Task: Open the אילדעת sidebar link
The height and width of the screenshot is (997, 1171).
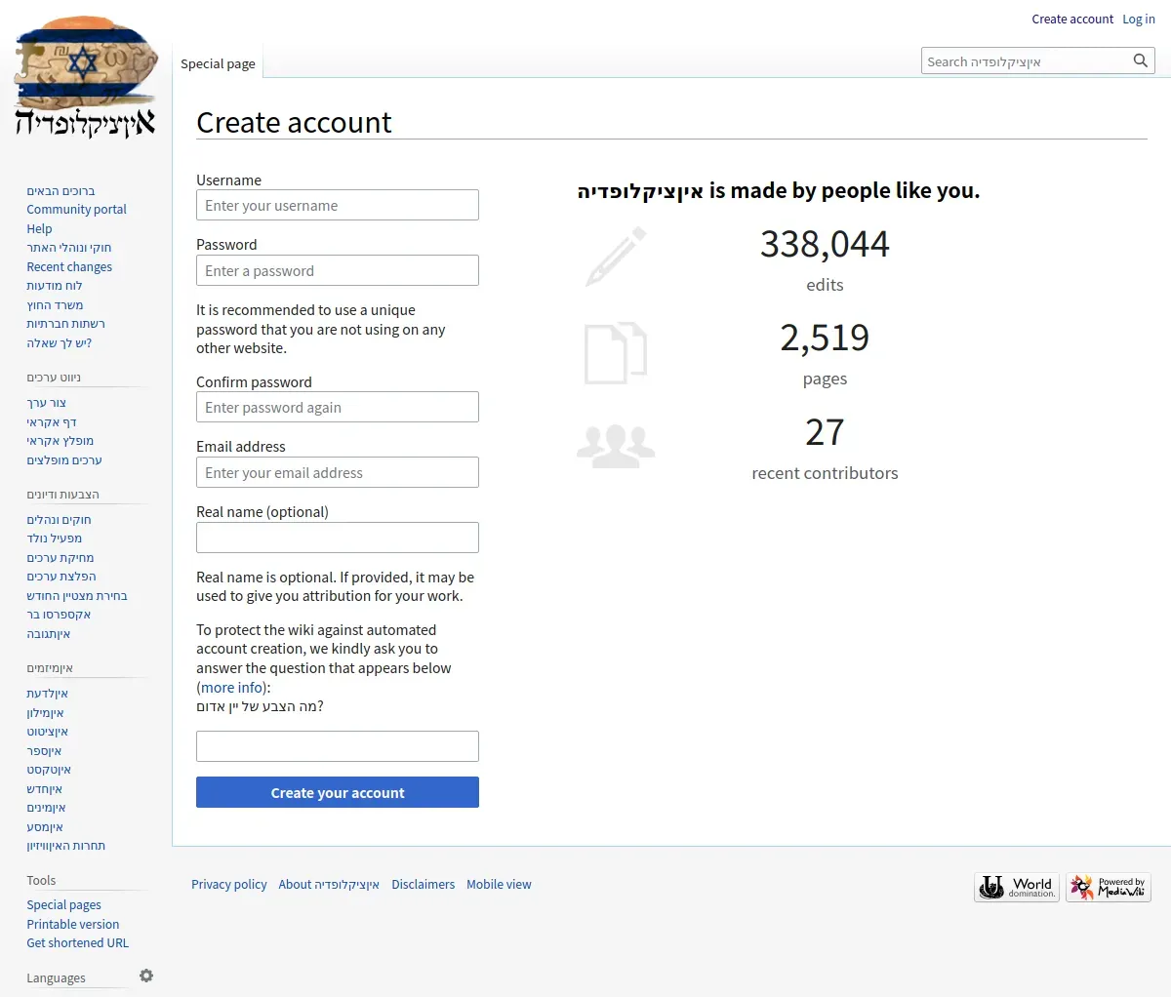Action: pyautogui.click(x=47, y=693)
